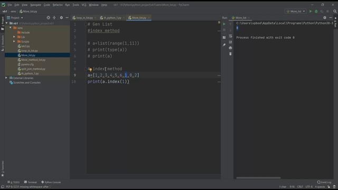Click the lightbulb intention icon on line 8

pyautogui.click(x=90, y=69)
